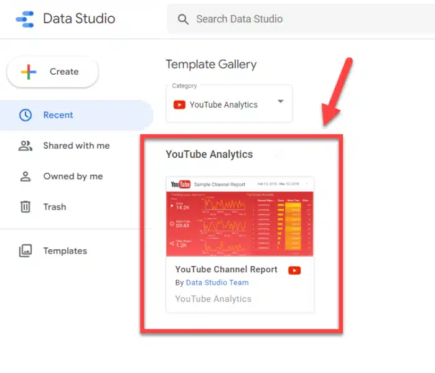Image resolution: width=435 pixels, height=373 pixels.
Task: Go to Shared with me
Action: click(x=76, y=146)
